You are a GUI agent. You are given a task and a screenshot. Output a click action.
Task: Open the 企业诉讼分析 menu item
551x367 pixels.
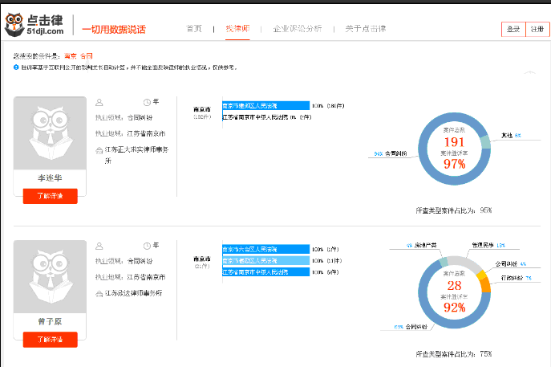(x=298, y=28)
